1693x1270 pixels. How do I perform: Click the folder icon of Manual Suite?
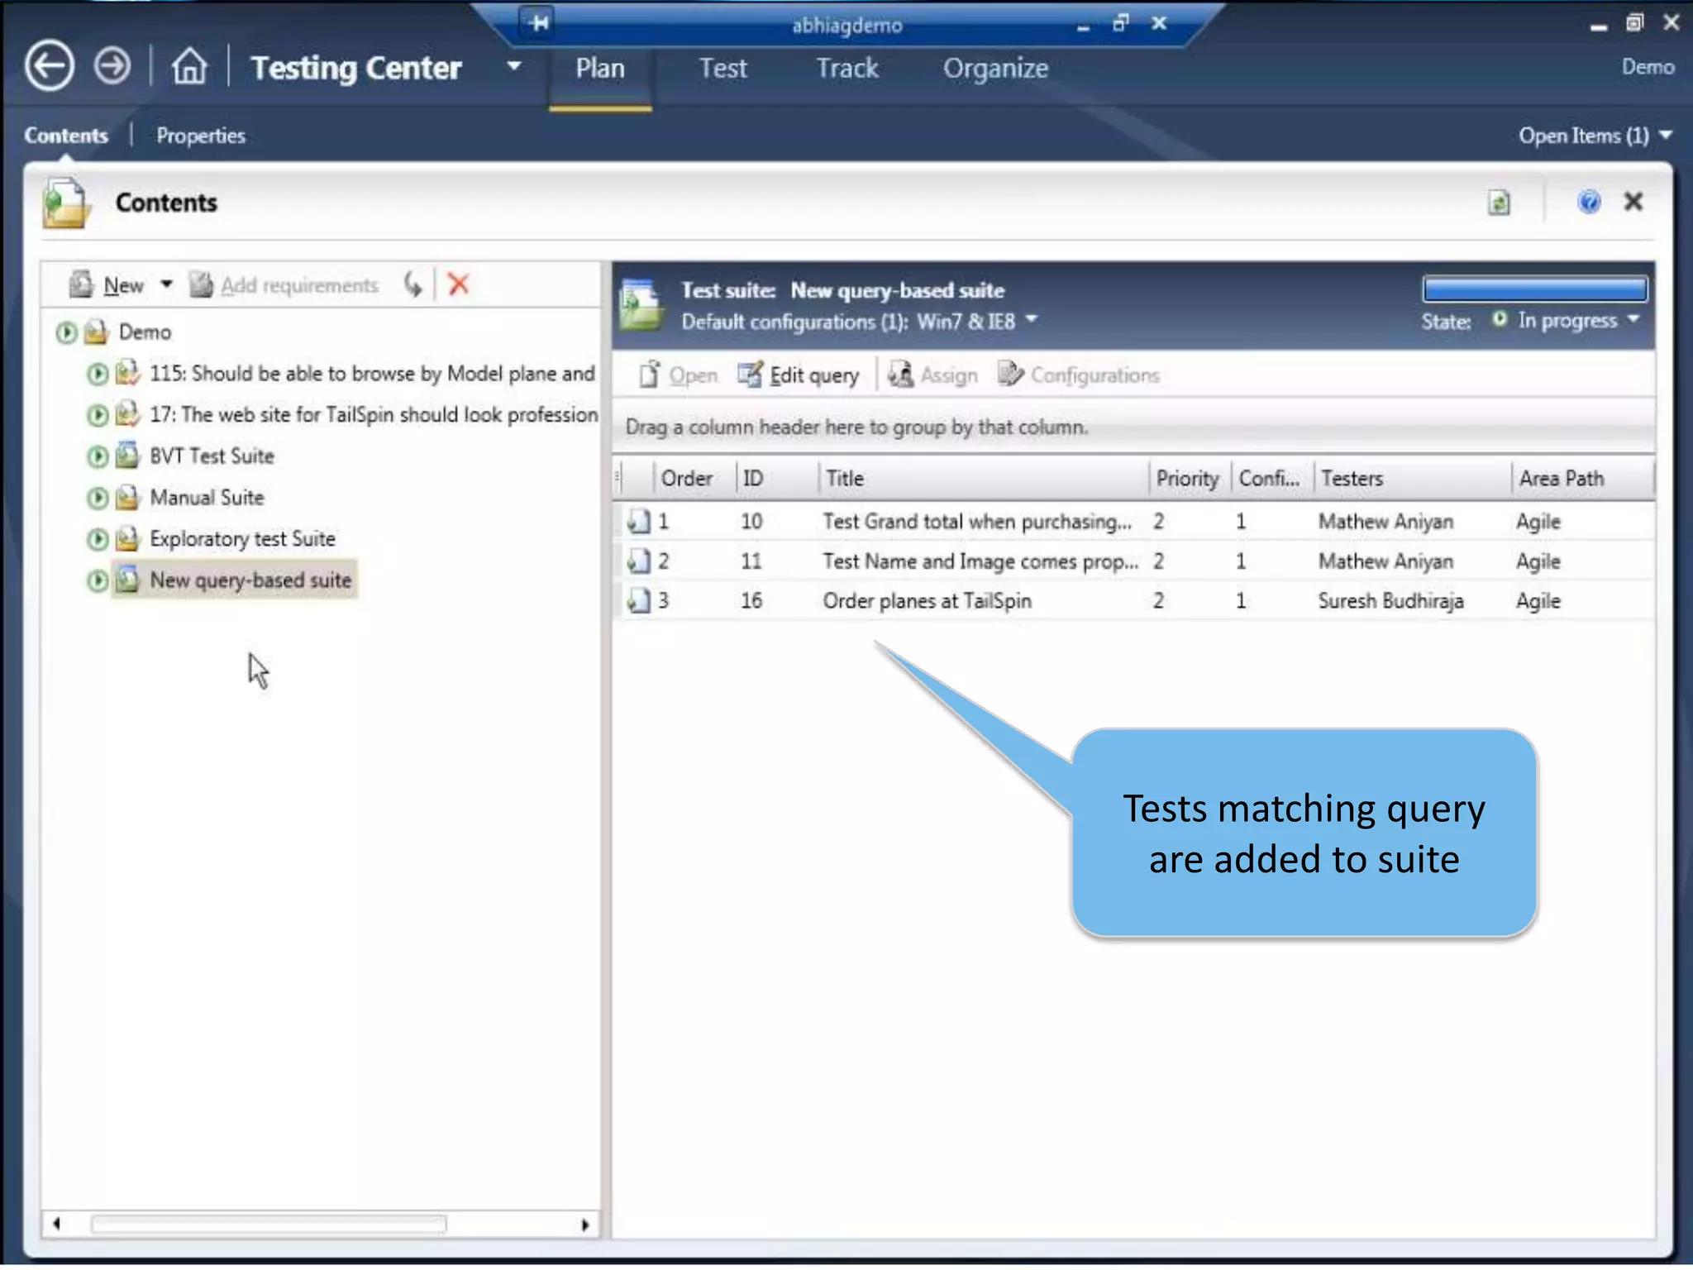click(127, 498)
